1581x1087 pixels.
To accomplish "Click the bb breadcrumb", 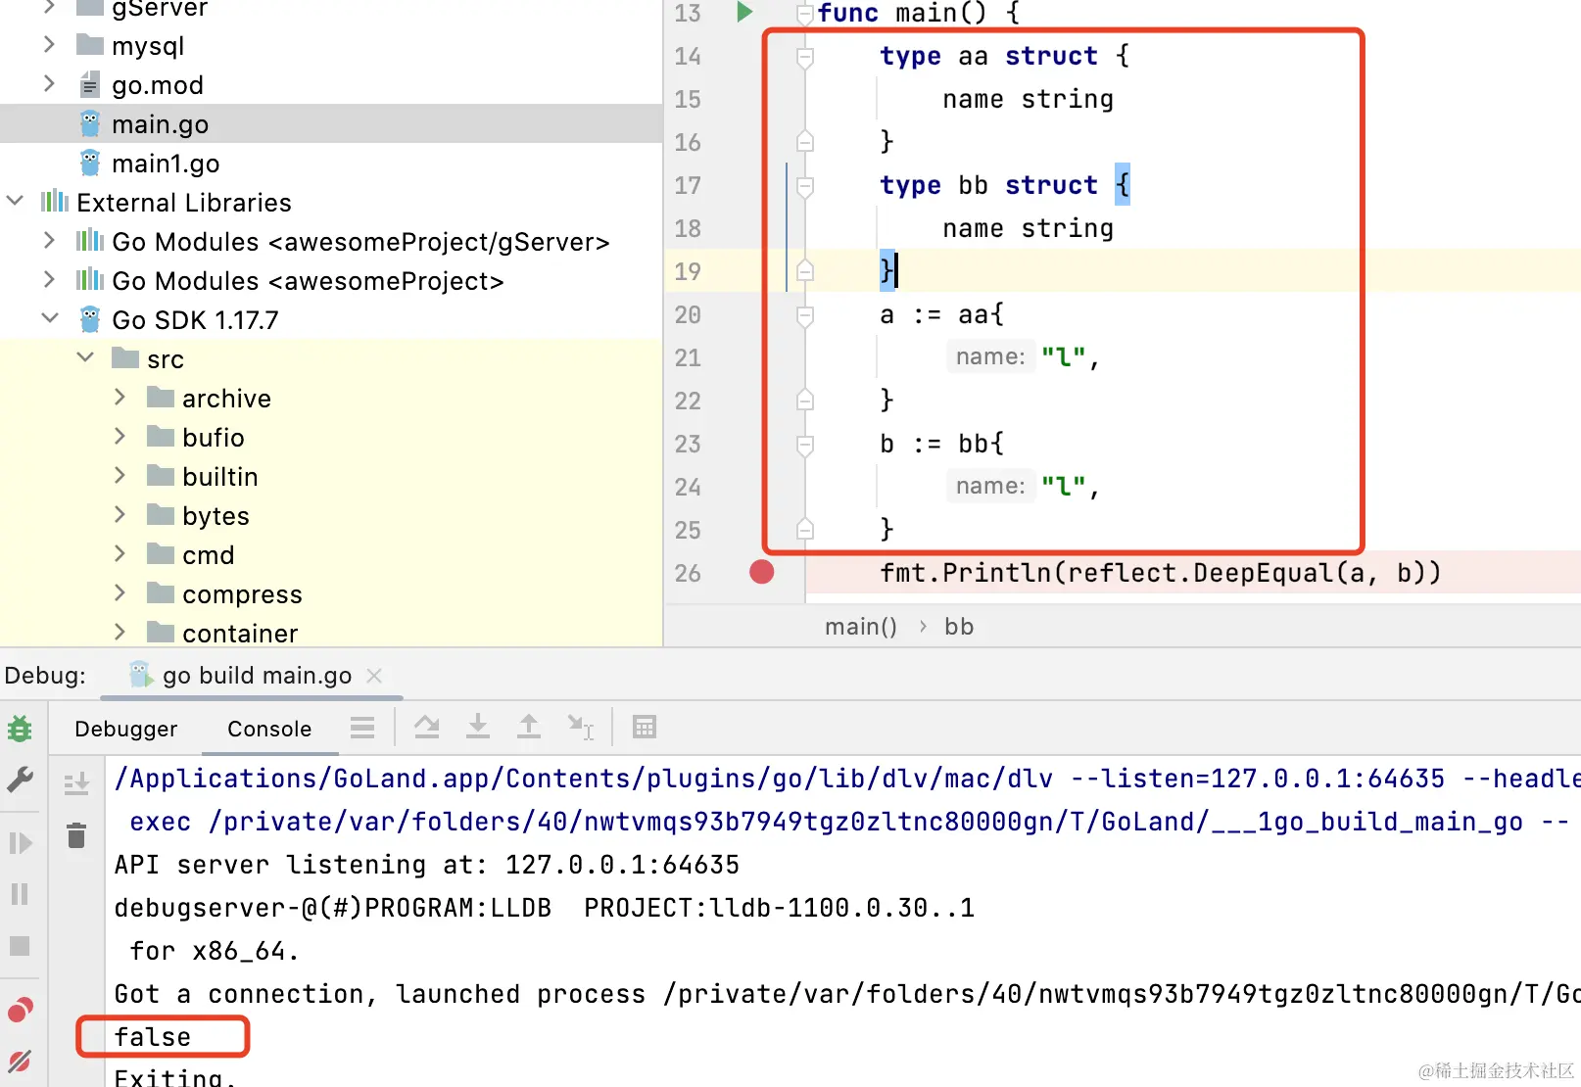I will pos(959,627).
